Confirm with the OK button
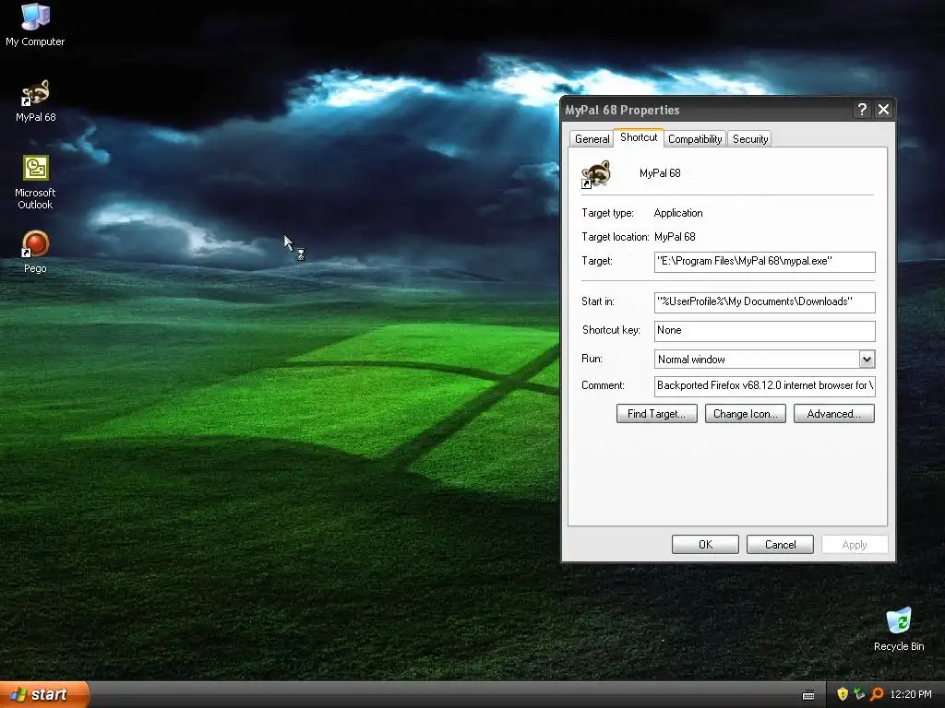The width and height of the screenshot is (945, 708). tap(705, 544)
